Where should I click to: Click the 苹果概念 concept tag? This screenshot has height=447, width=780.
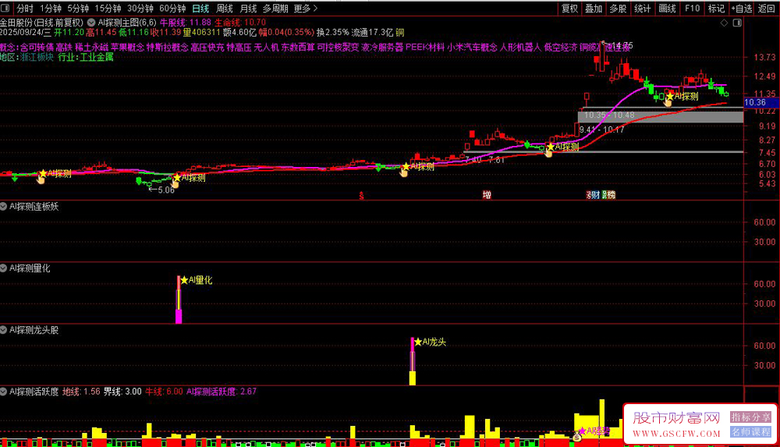point(127,48)
